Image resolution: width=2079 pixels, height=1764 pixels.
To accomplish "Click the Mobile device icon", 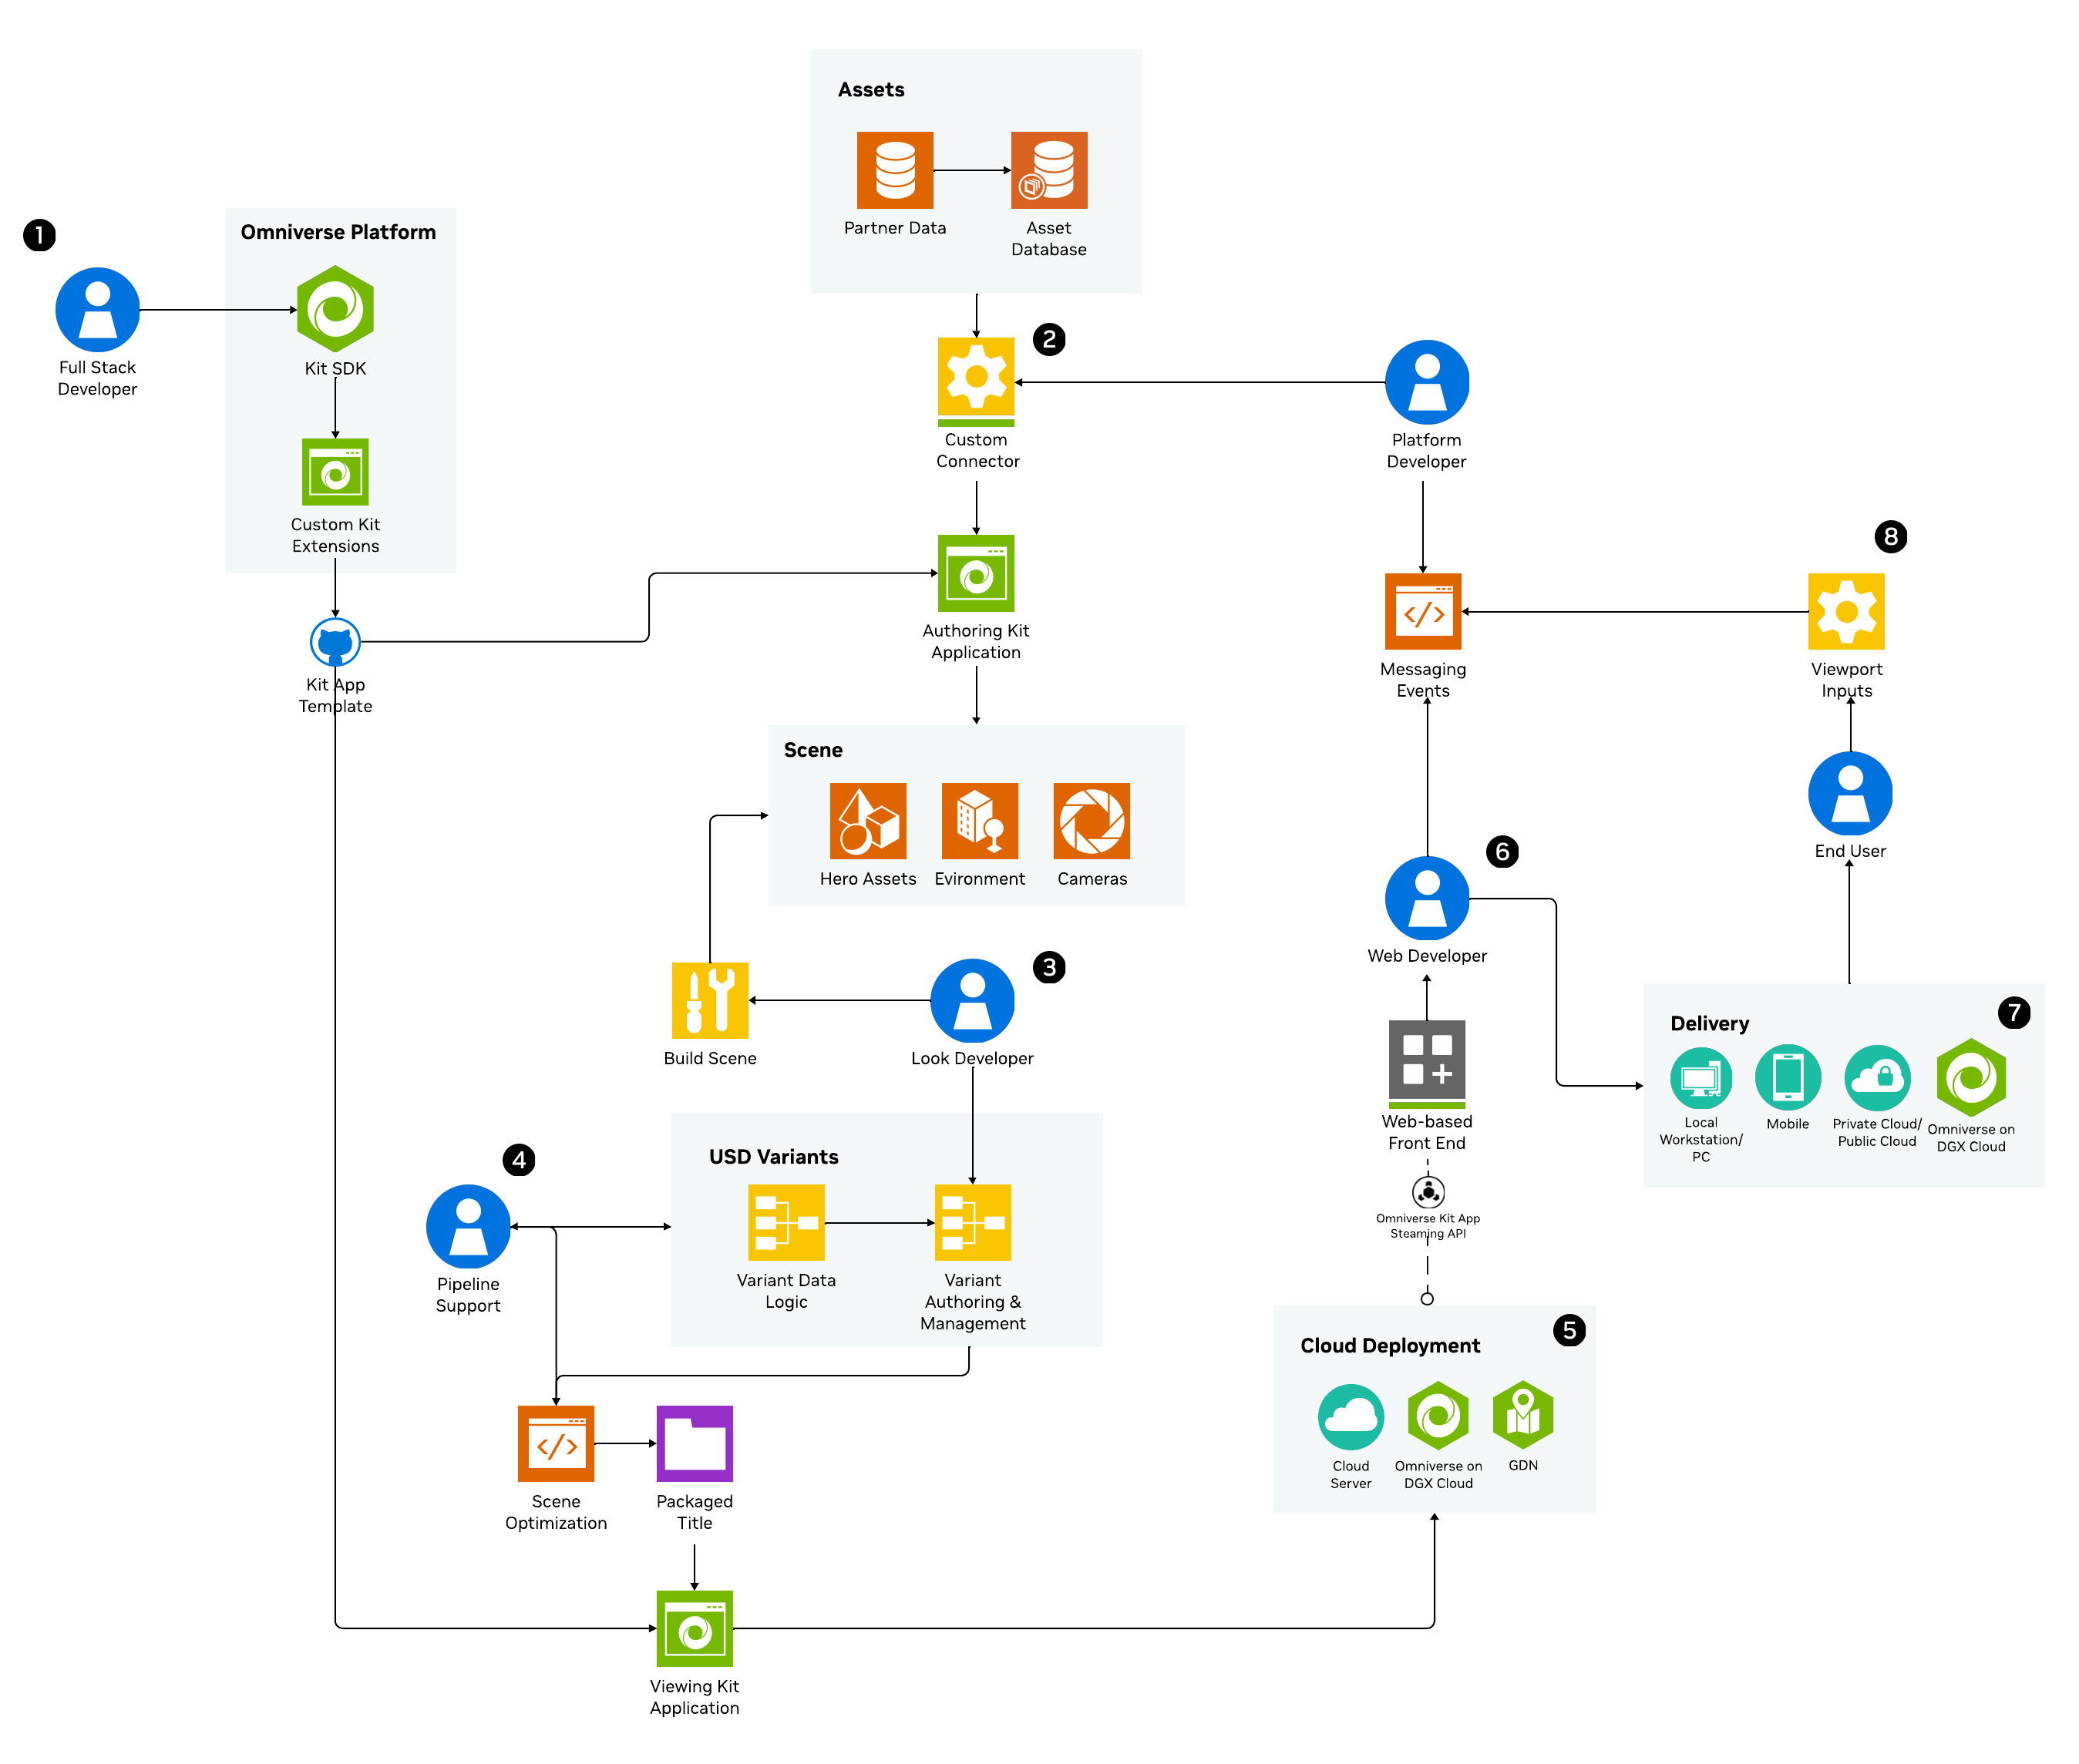I will (x=1788, y=1078).
